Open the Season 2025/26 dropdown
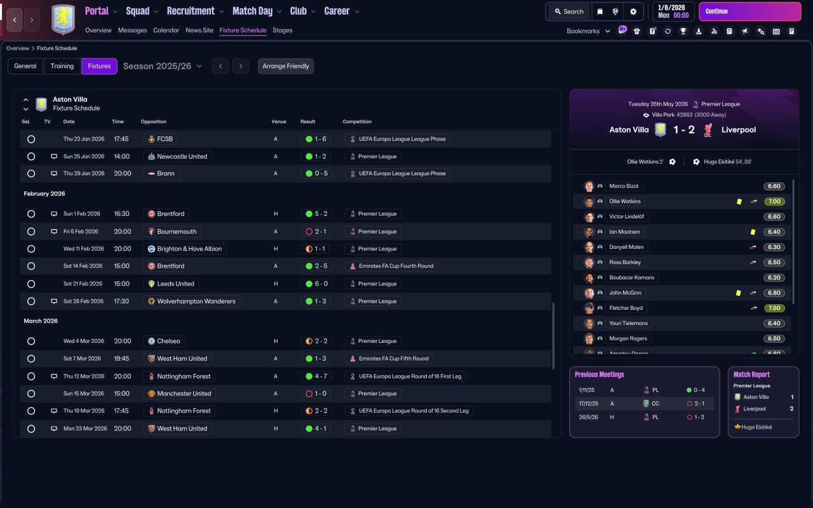The height and width of the screenshot is (508, 813). point(163,66)
